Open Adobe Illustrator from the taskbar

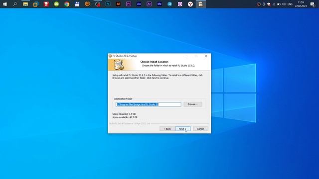pos(118,4)
